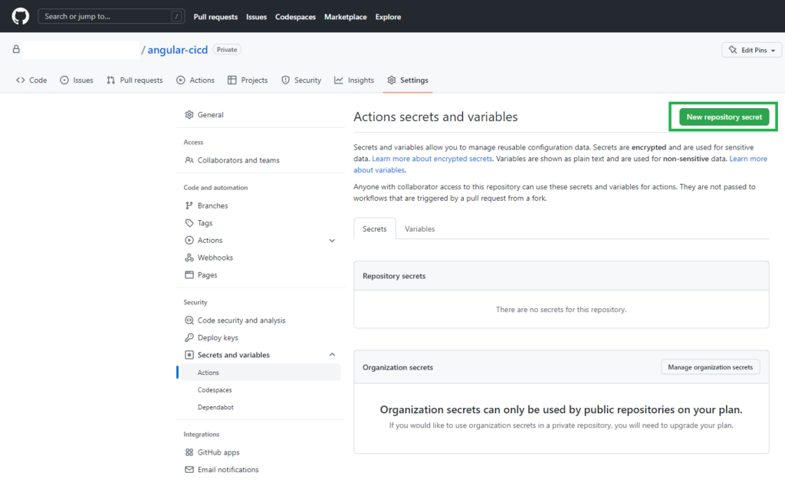
Task: Click the Secrets and variables asterisk icon
Action: tap(189, 355)
